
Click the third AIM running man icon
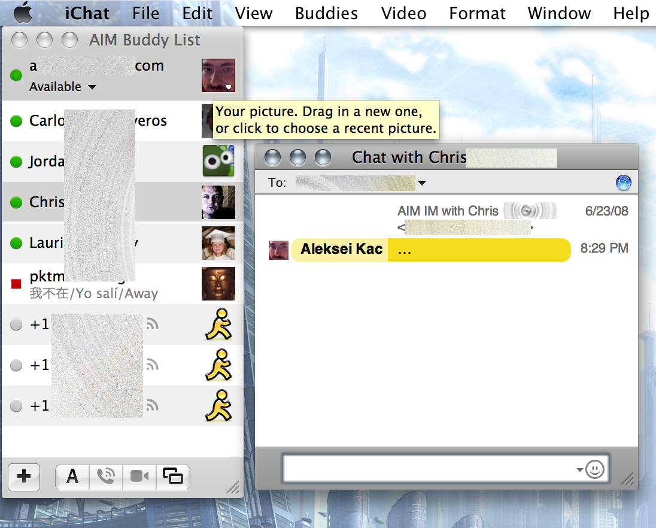[x=218, y=405]
